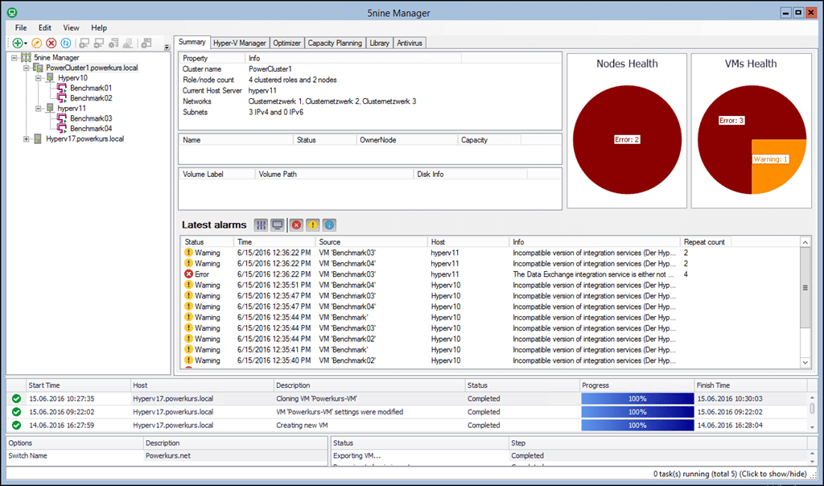This screenshot has width=824, height=486.
Task: Click the alarms list scroll up arrow
Action: point(805,241)
